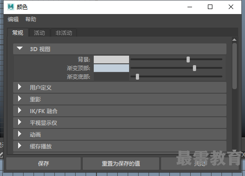Image resolution: width=245 pixels, height=176 pixels.
Task: Click the vertical scrollbar thumb
Action: 235,66
